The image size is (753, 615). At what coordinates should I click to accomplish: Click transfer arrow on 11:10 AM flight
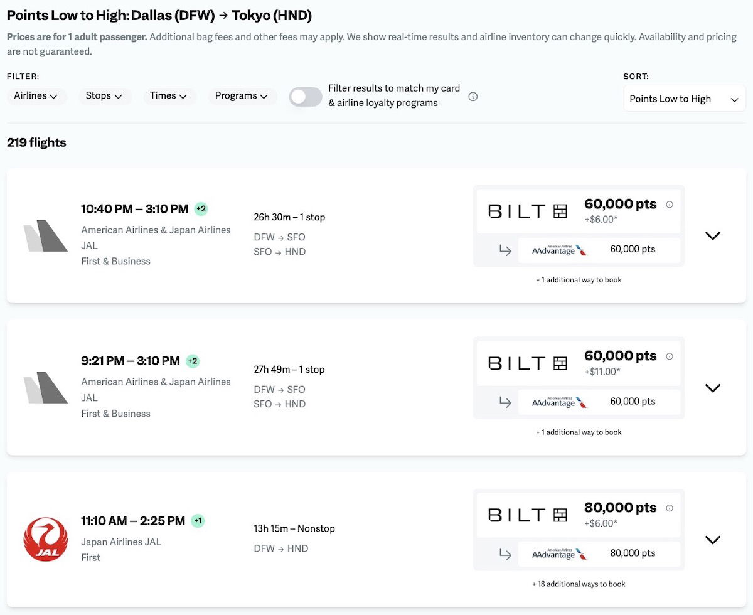[x=505, y=554]
